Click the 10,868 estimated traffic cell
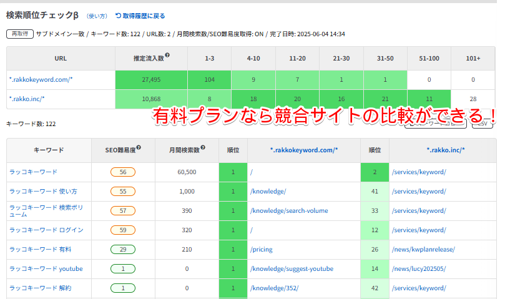This screenshot has width=505, height=299. [151, 99]
